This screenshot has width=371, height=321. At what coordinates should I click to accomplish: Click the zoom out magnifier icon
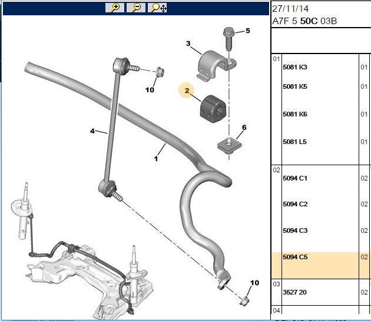point(136,8)
